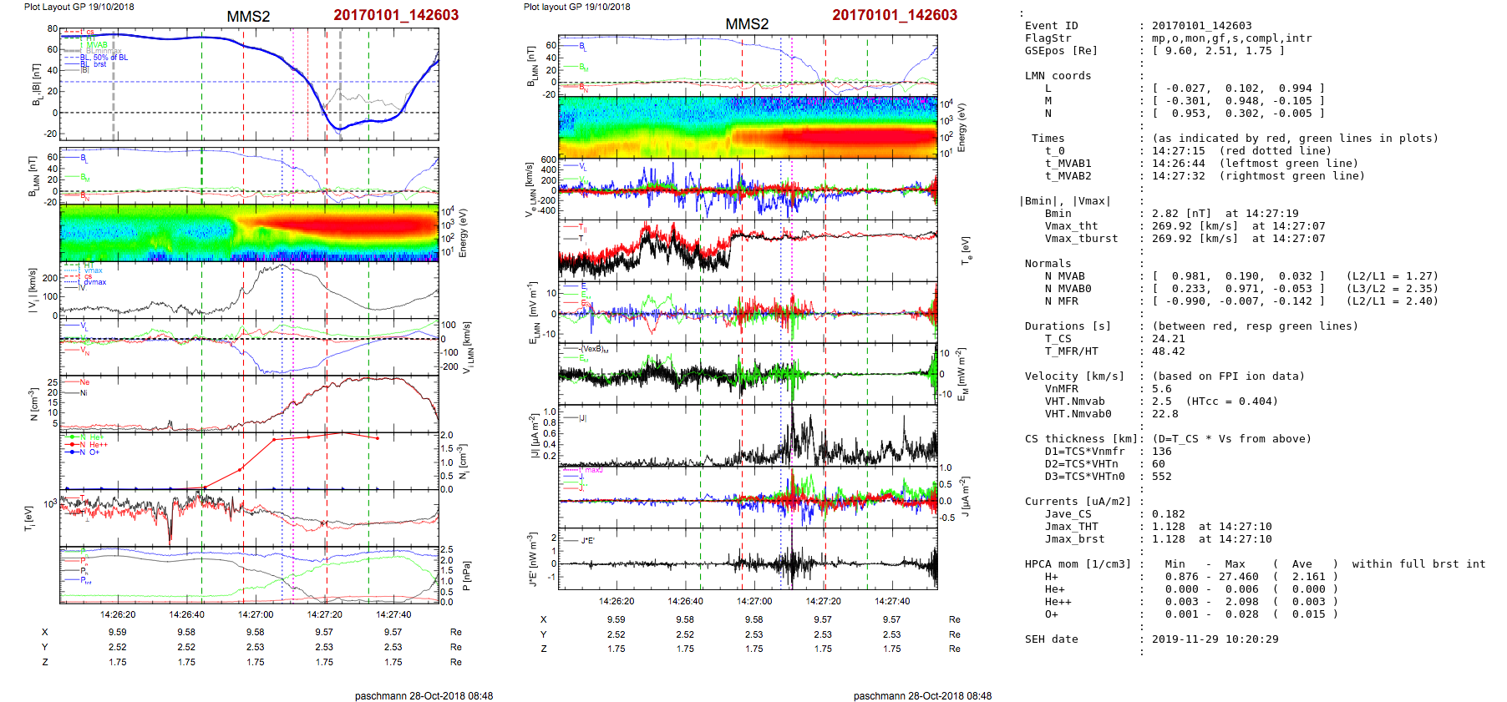Select D3 thickness value '552'
Image resolution: width=1507 pixels, height=702 pixels.
point(1161,477)
